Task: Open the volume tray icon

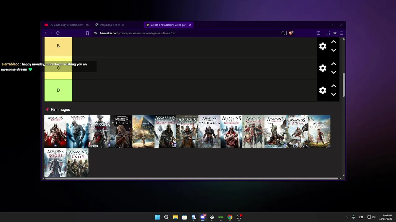Action: pos(373,217)
